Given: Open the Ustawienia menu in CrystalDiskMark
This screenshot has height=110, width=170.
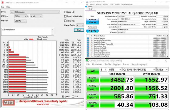Looking at the screenshot, I should (x=97, y=64).
